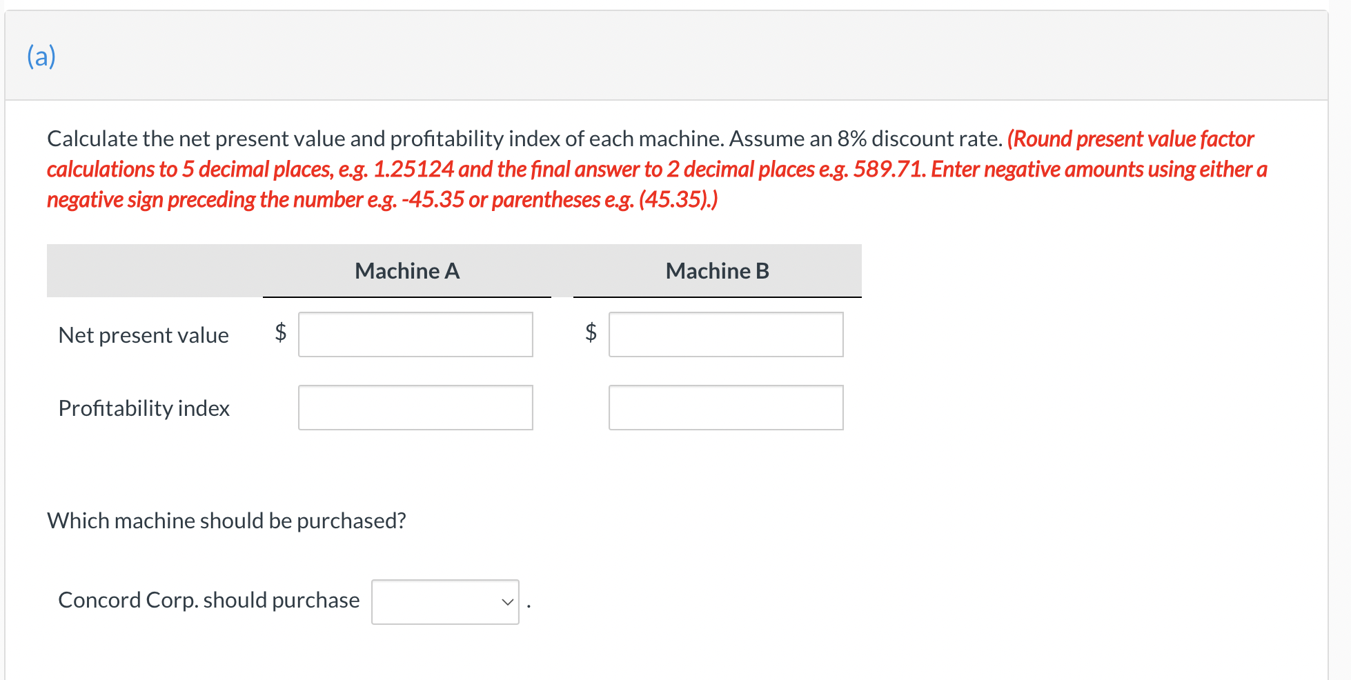Click the Net present value row label
This screenshot has width=1351, height=680.
pyautogui.click(x=144, y=334)
